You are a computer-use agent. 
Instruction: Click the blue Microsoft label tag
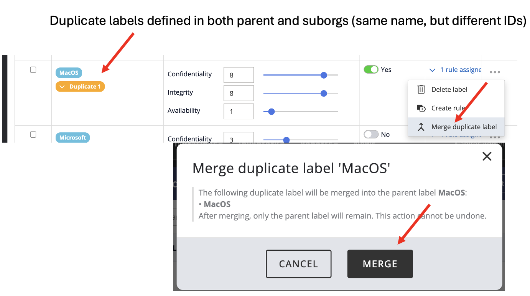pos(72,137)
